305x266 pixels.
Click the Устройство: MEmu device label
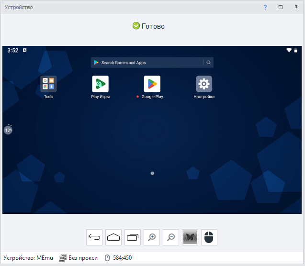(x=28, y=258)
